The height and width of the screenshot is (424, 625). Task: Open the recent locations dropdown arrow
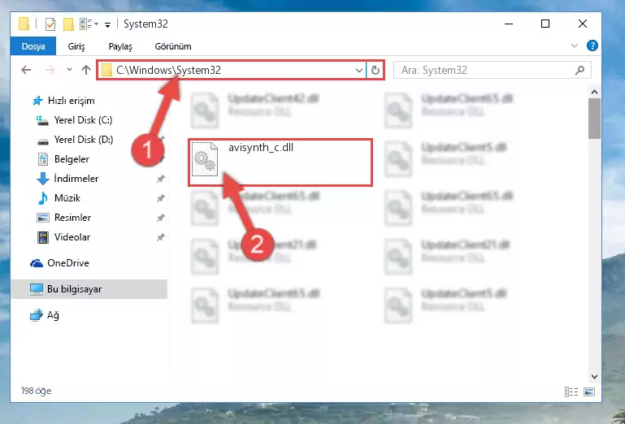pos(69,70)
